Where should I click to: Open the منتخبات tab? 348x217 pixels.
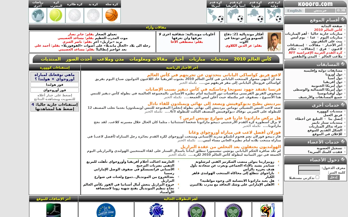pos(219,59)
